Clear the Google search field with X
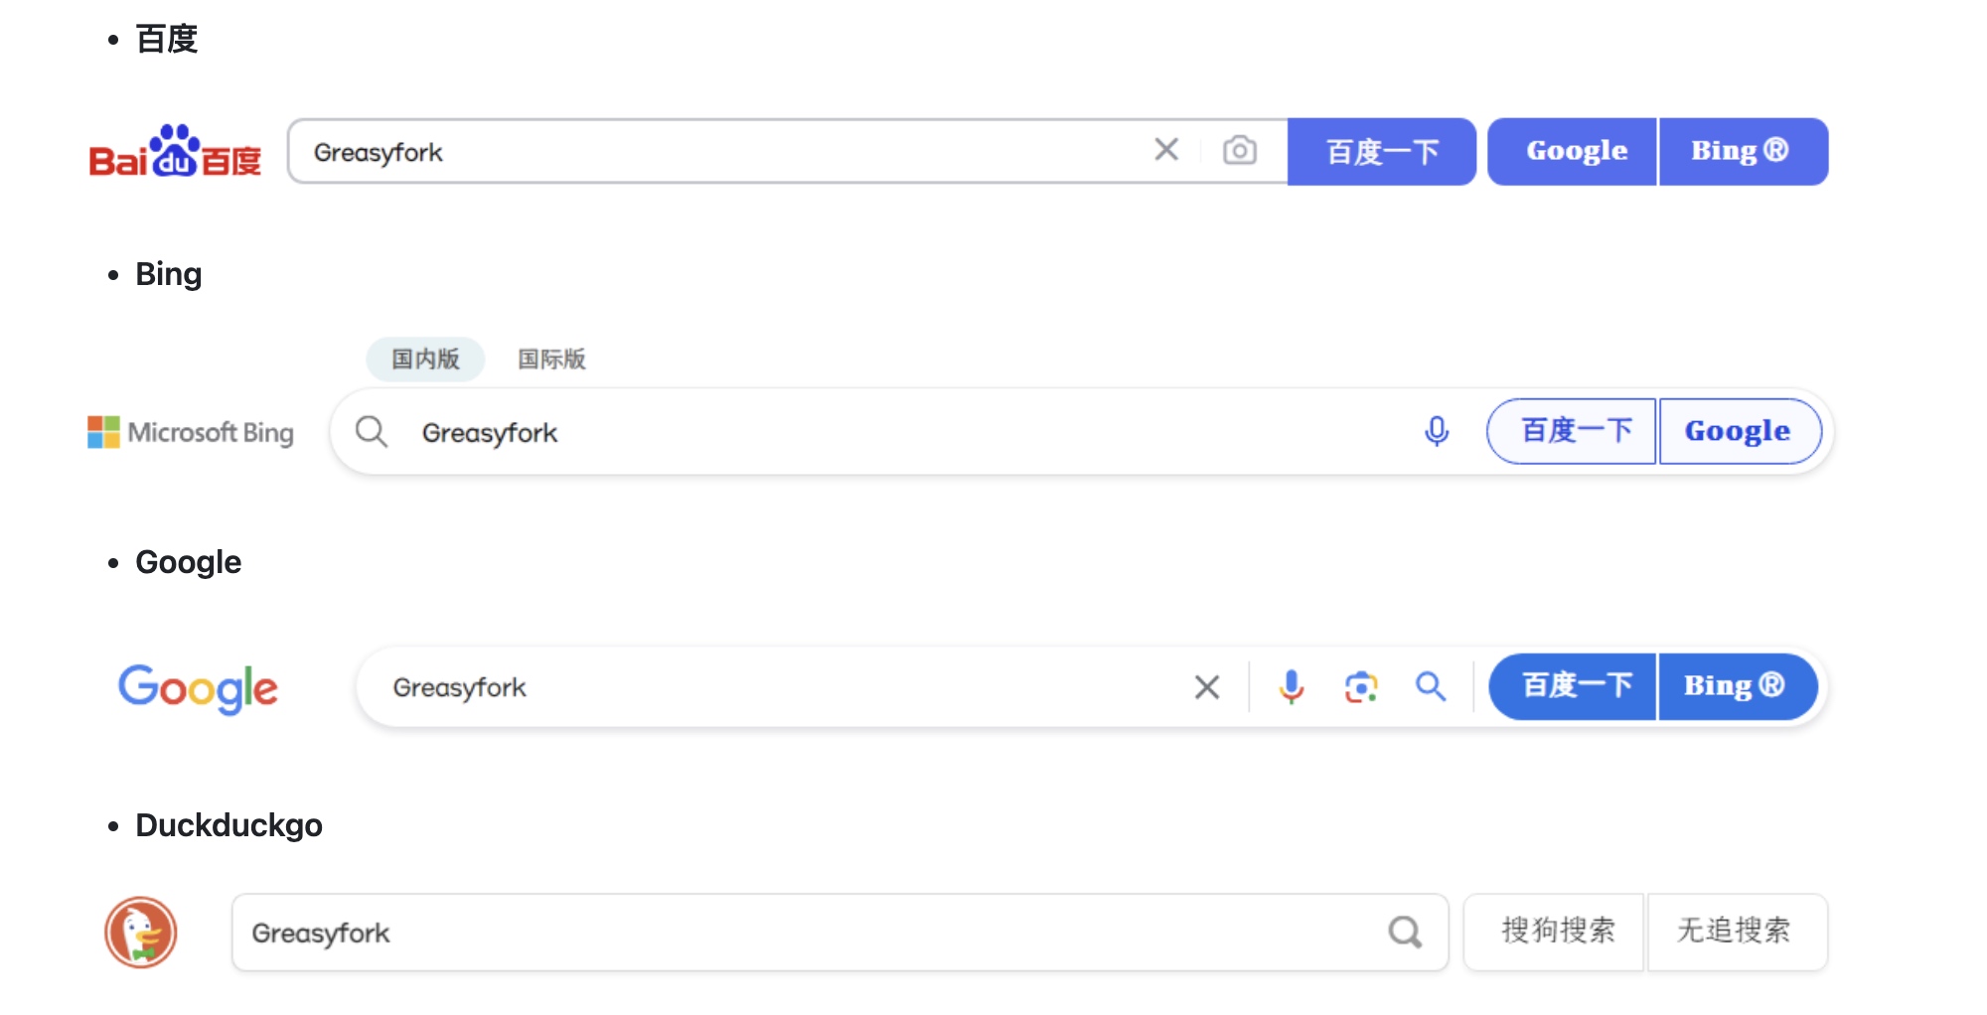This screenshot has width=1987, height=1015. click(x=1207, y=686)
